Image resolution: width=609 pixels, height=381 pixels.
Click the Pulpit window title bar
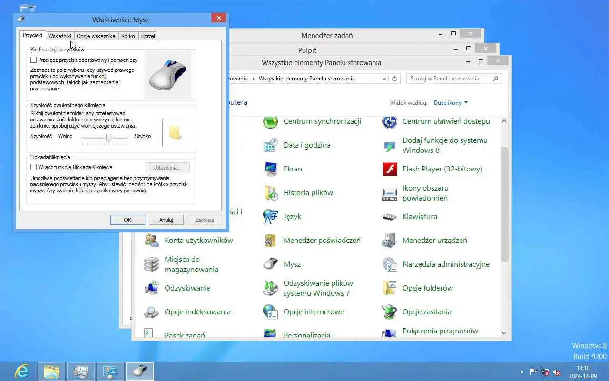(x=307, y=50)
